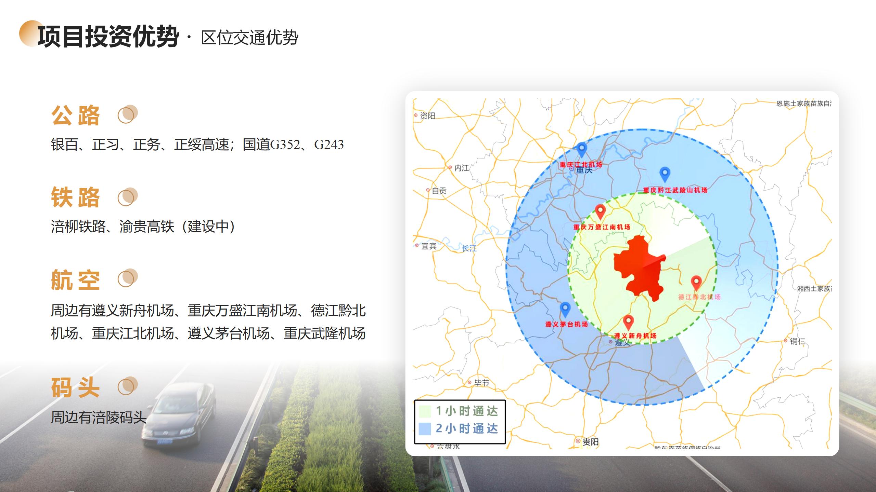This screenshot has height=492, width=876.
Task: Select the 项目投资优势 title text
Action: tap(108, 36)
